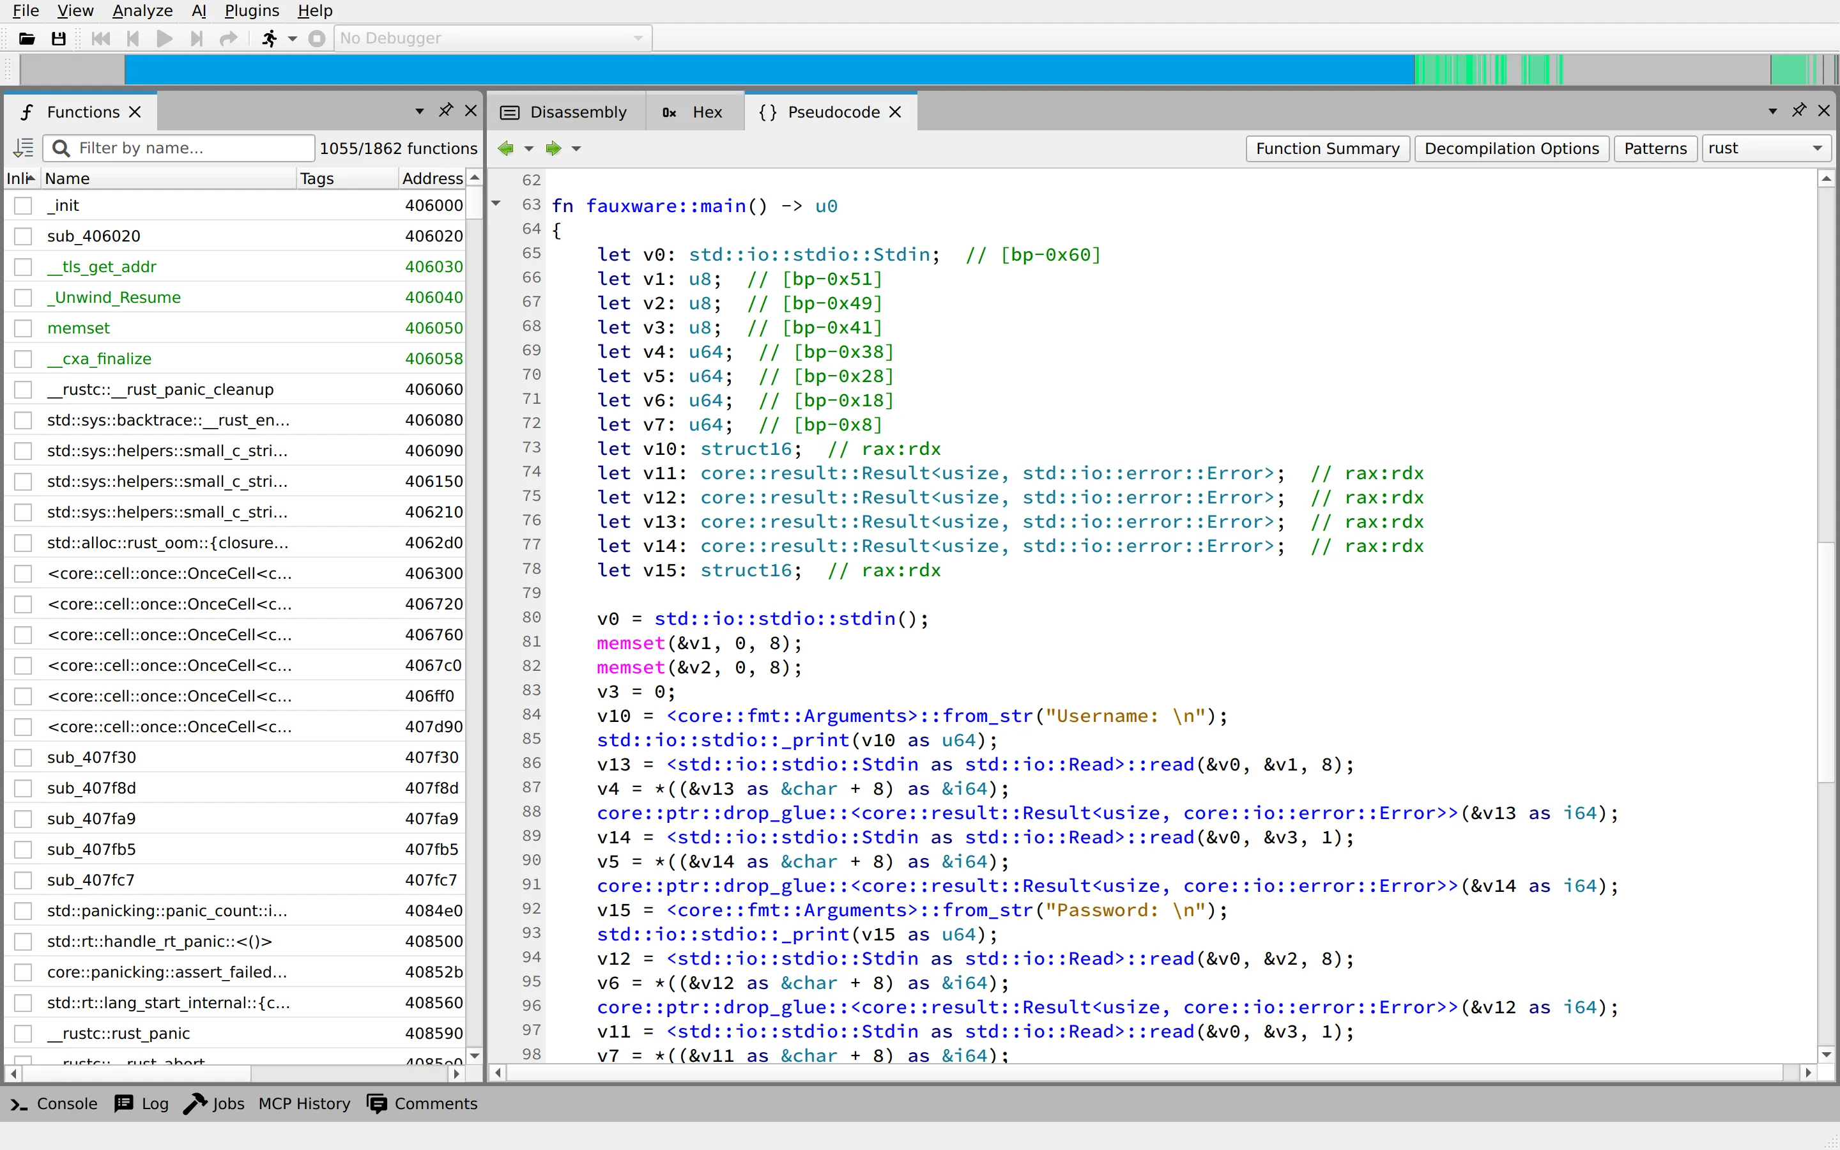Open the Analyze menu
The image size is (1840, 1150).
[x=142, y=11]
